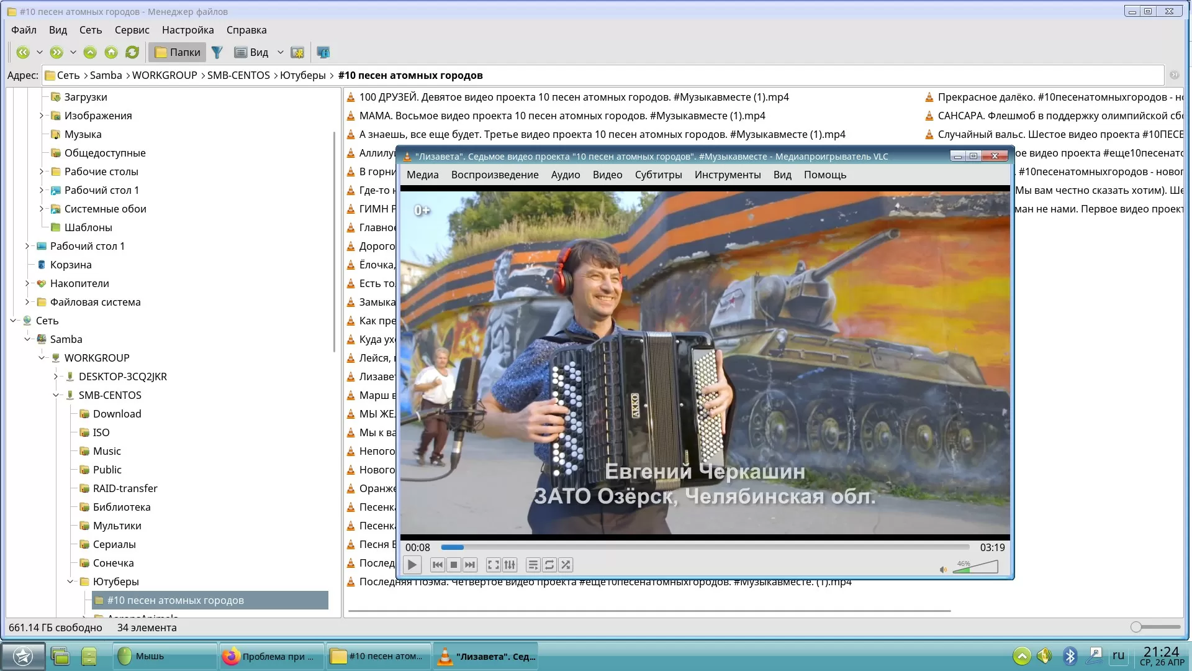The image size is (1192, 671).
Task: Open the VLC Медиа menu
Action: tap(422, 175)
